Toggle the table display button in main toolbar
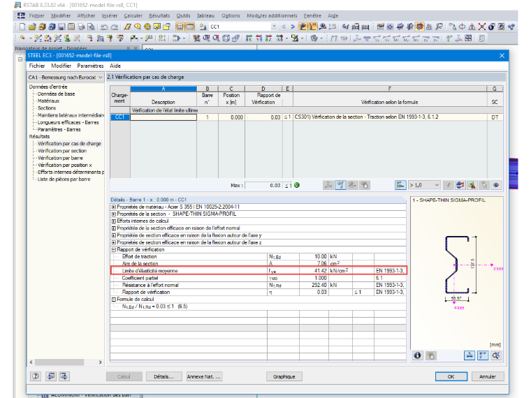The image size is (531, 398). coord(190,27)
